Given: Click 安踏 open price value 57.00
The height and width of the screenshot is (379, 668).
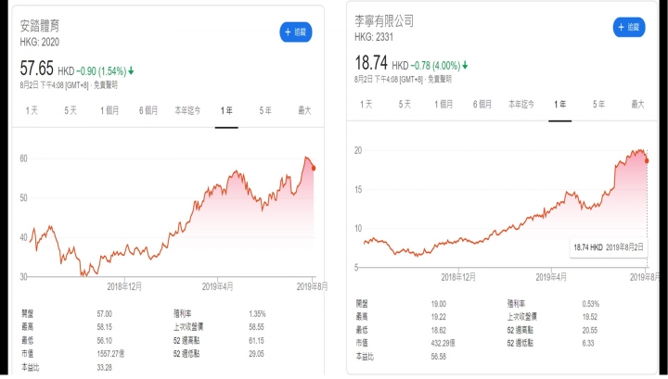Looking at the screenshot, I should click(x=104, y=314).
